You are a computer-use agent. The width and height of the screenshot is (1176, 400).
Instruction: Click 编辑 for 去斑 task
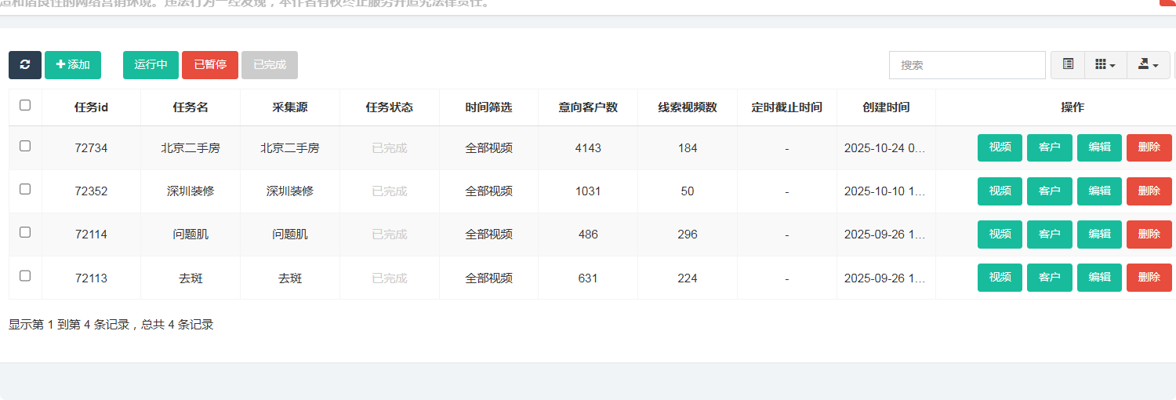[1099, 277]
